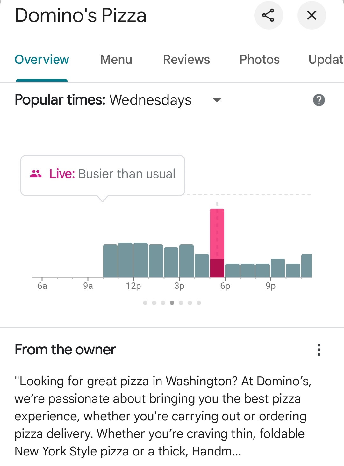Viewport: 344px width, 466px height.
Task: Tap the 9p bar in popular times
Action: [x=278, y=268]
